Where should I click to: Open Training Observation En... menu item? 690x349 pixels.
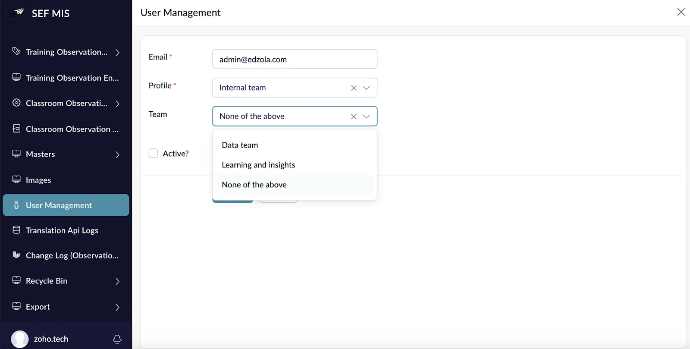coord(66,78)
